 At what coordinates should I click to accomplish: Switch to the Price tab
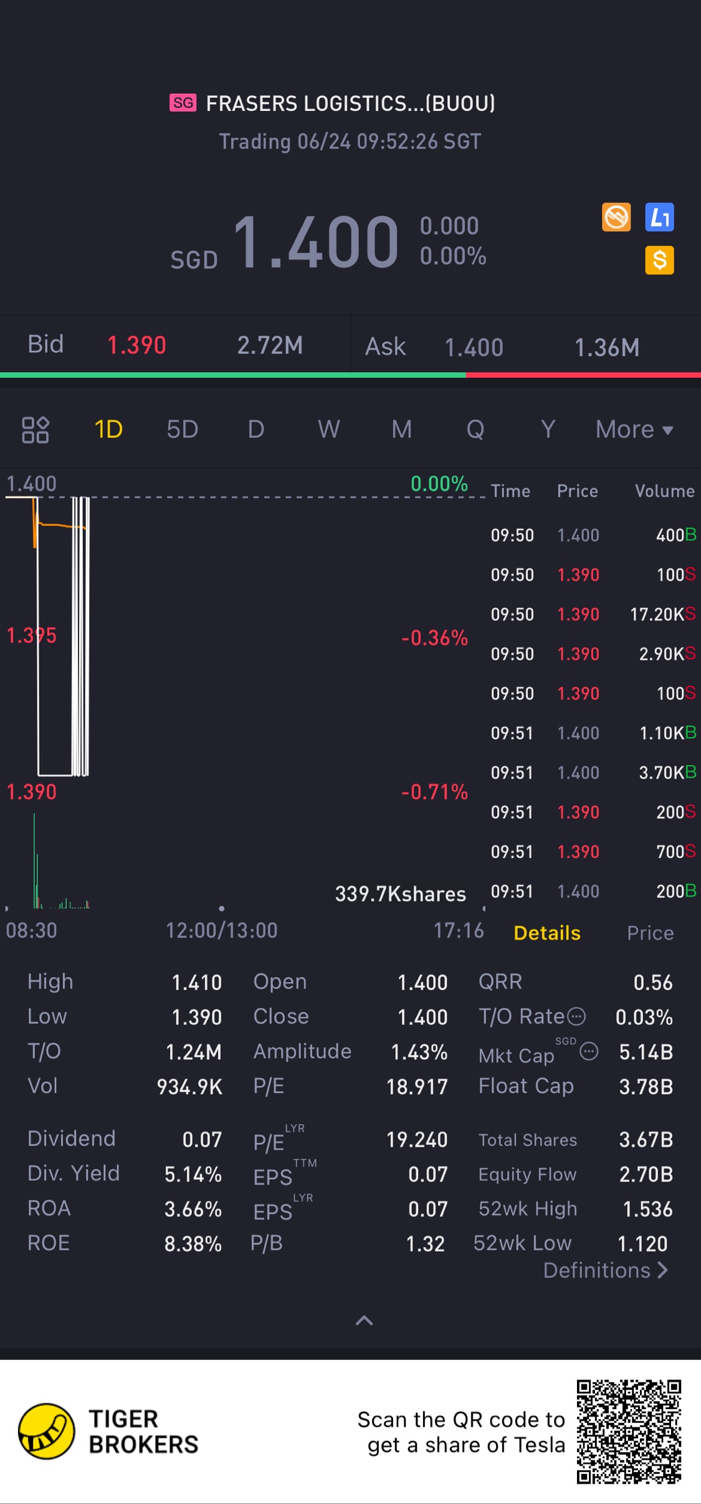(650, 933)
